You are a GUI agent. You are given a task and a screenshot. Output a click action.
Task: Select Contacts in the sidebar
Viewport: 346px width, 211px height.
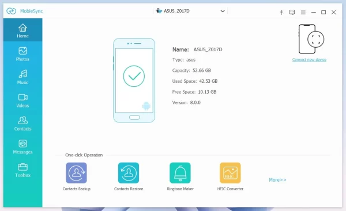pos(22,124)
